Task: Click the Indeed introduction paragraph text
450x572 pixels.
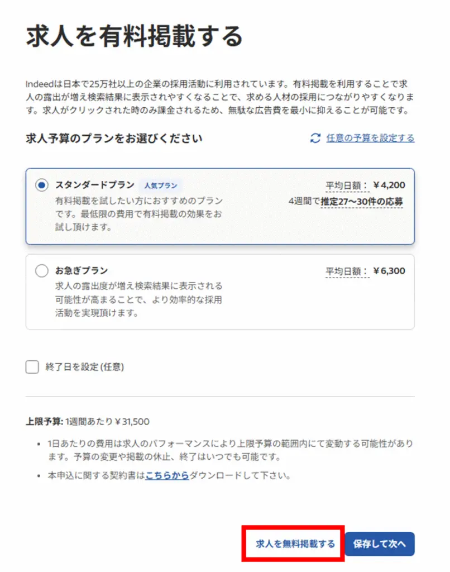Action: (x=220, y=98)
